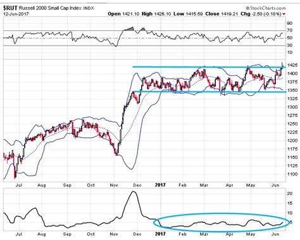
Task: Click the 1275 price axis label
Action: pyautogui.click(x=292, y=115)
